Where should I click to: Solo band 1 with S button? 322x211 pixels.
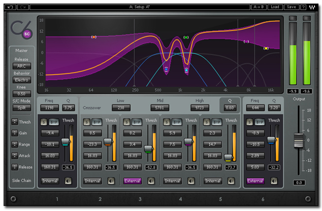(x=44, y=122)
